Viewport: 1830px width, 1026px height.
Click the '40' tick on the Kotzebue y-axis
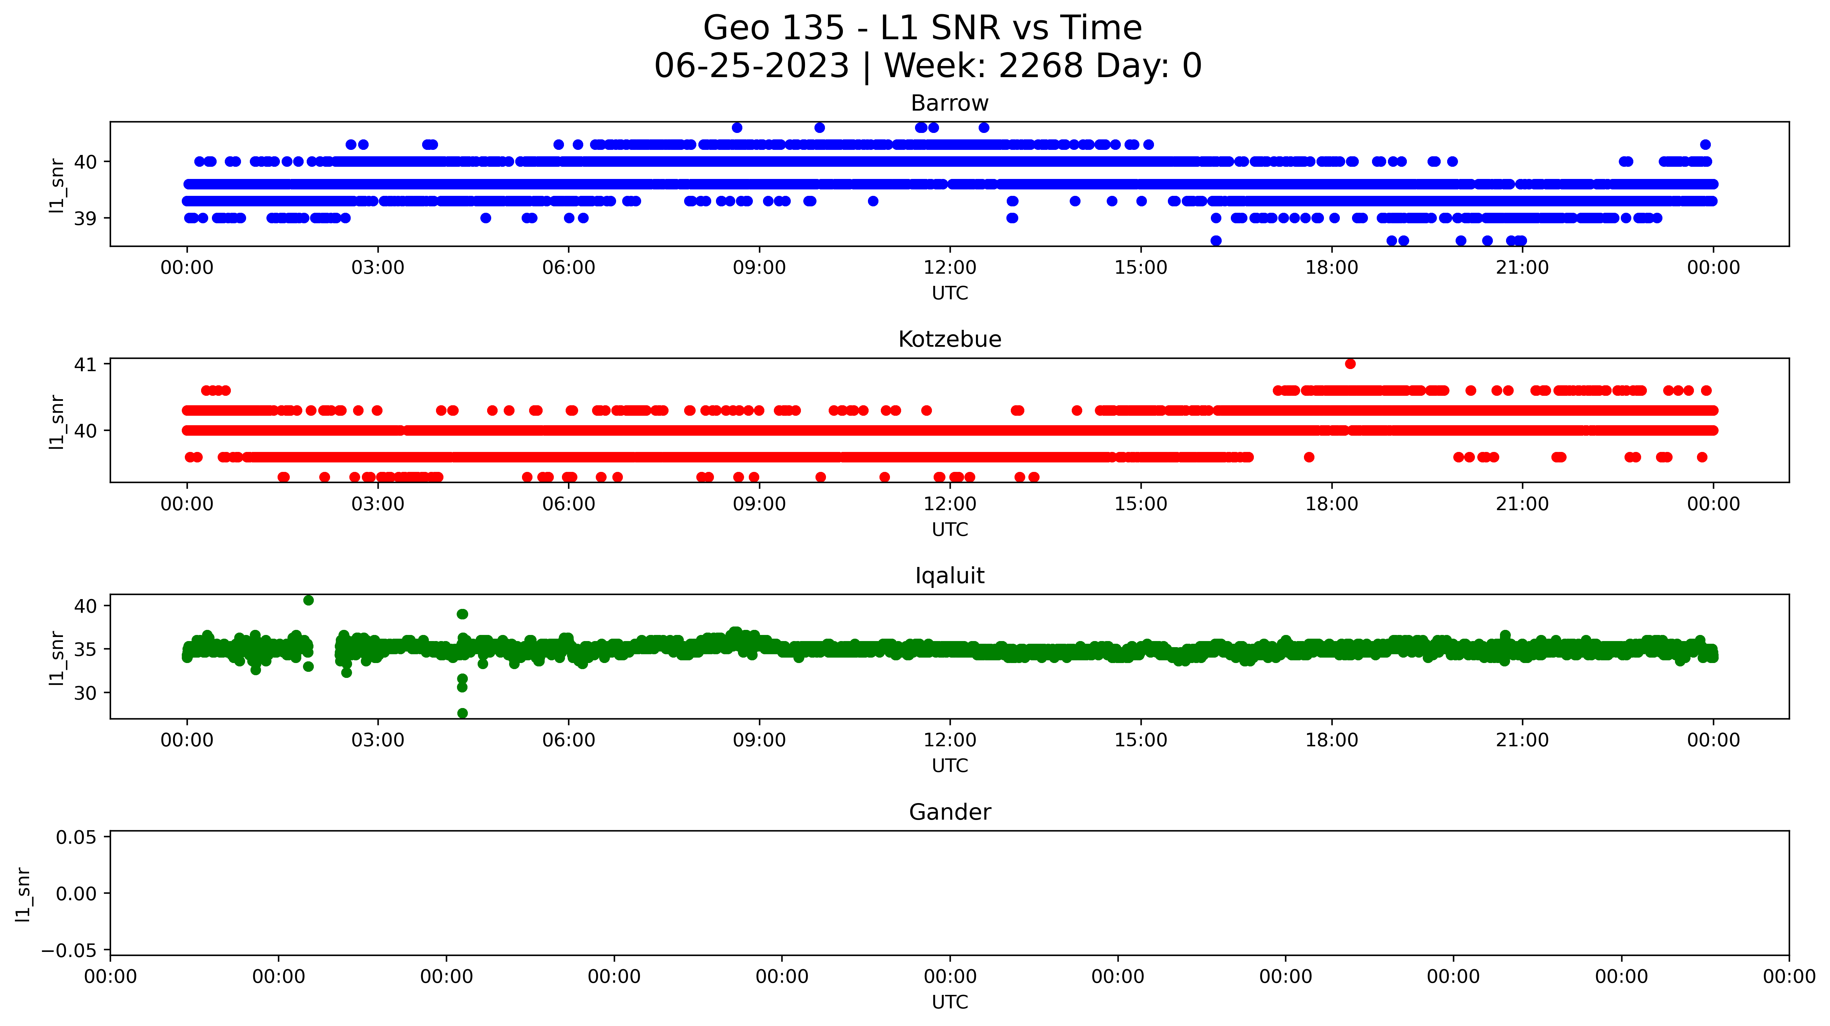click(x=86, y=431)
